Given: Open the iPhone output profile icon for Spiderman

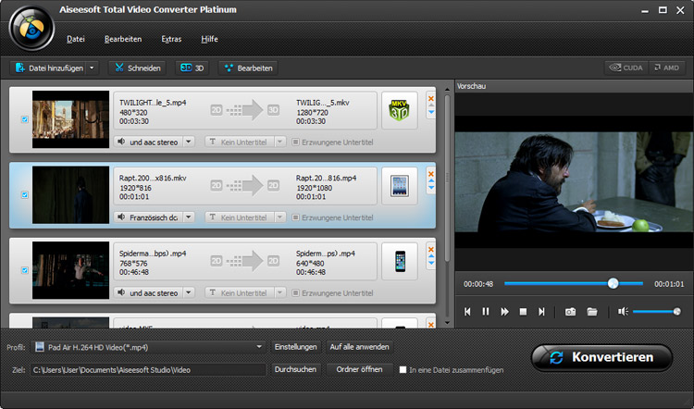Looking at the screenshot, I should (399, 262).
